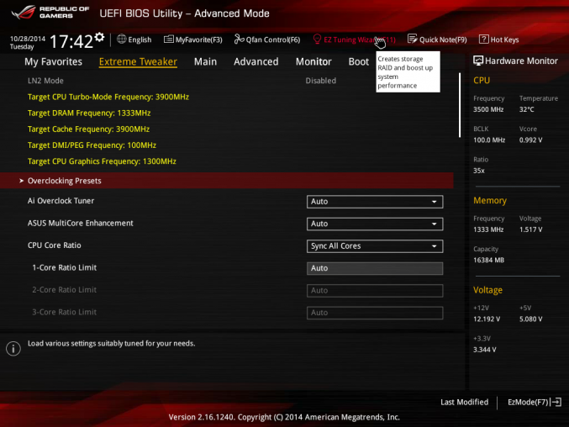569x427 pixels.
Task: Click the Ai Overclock Tuner label
Action: tap(61, 201)
